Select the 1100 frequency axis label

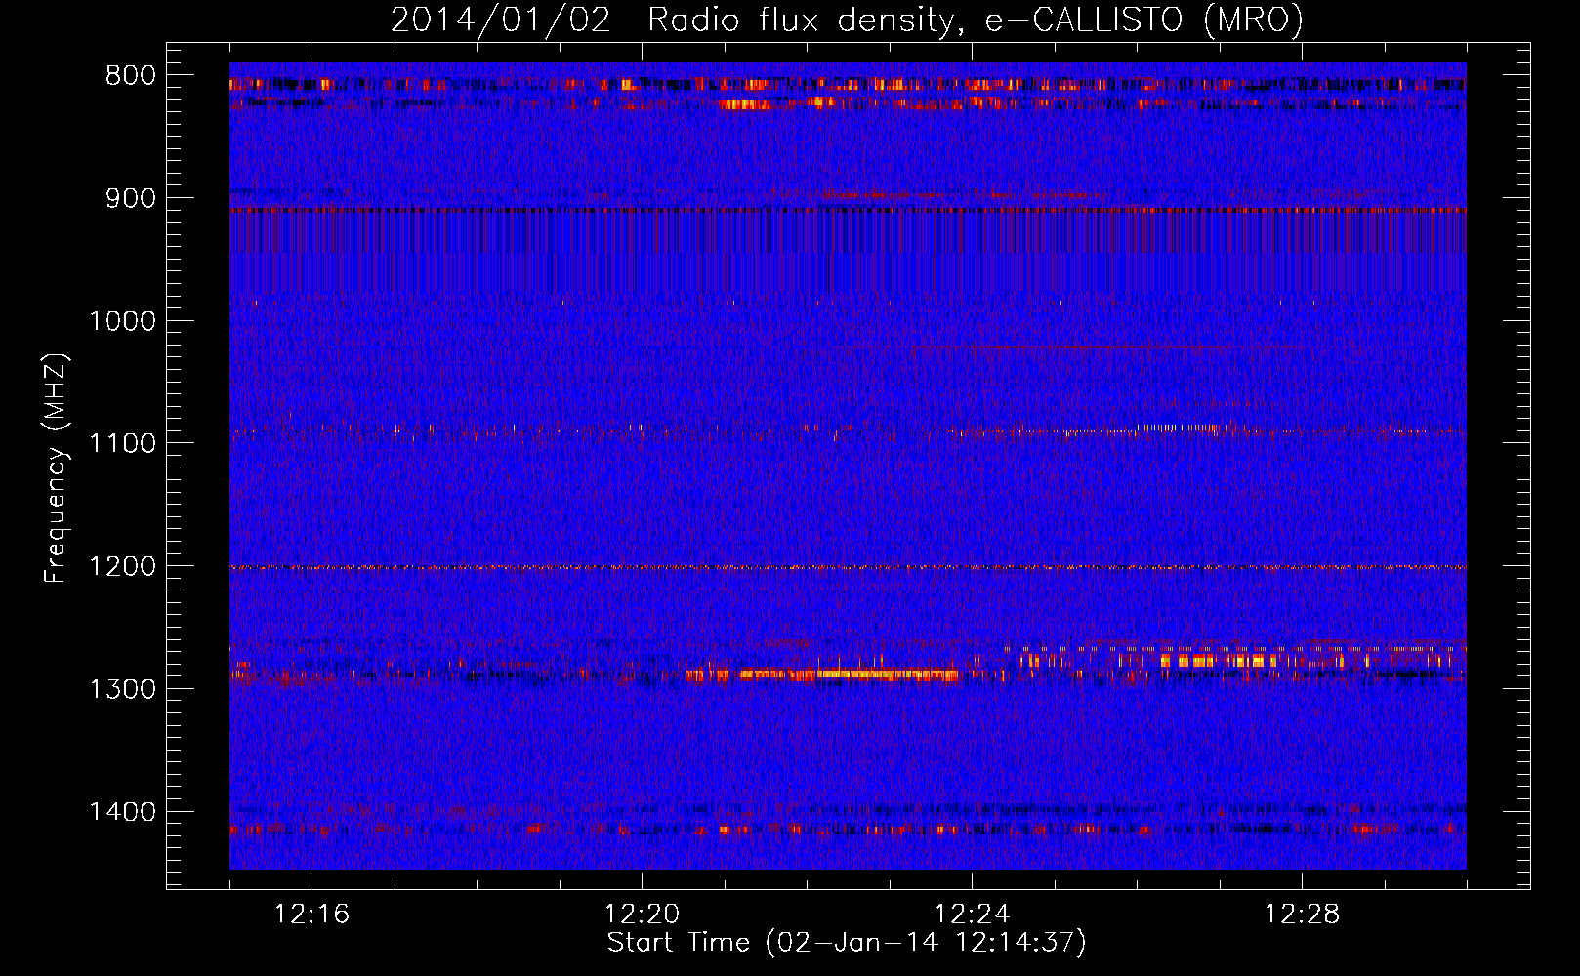click(x=123, y=443)
